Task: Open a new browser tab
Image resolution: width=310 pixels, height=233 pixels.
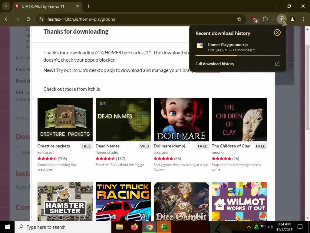Action: (x=88, y=6)
